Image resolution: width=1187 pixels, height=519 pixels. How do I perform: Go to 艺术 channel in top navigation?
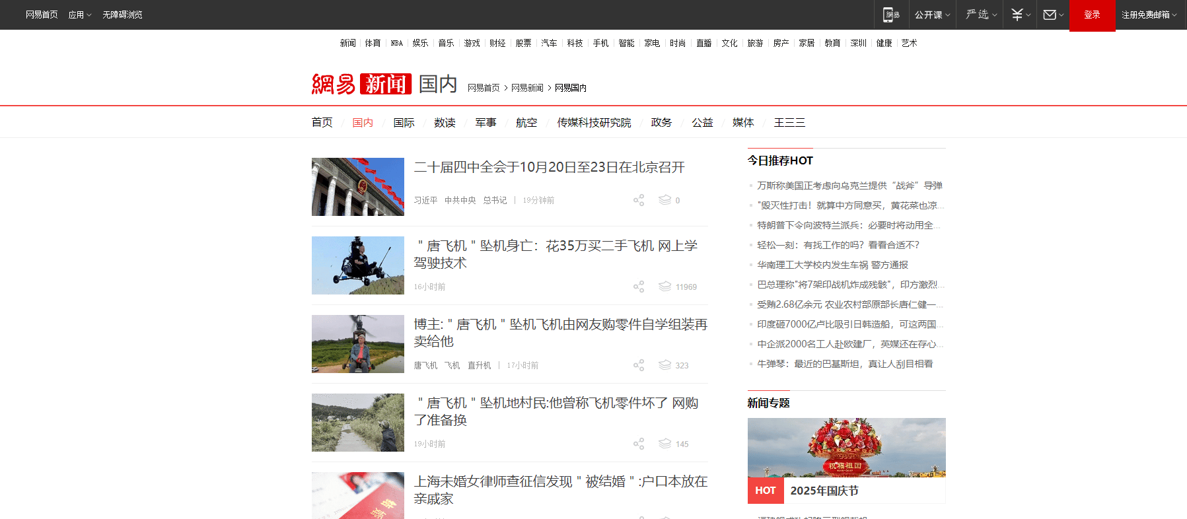point(909,43)
